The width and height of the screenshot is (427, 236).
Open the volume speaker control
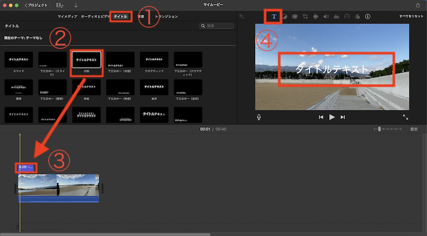click(x=326, y=17)
